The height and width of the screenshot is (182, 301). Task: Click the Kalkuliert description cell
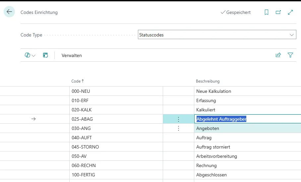pos(248,110)
